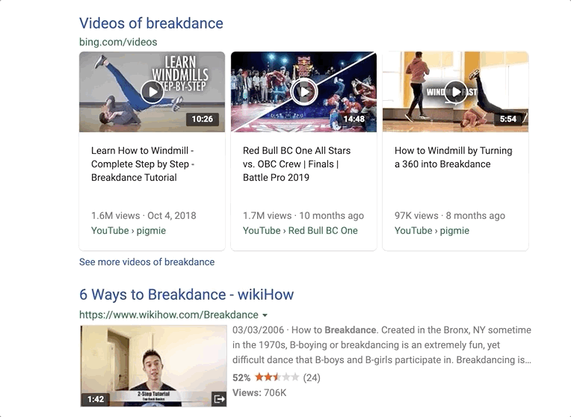Screen dimensions: 571x417
Task: Follow the bing.com/videos link
Action: tap(118, 42)
